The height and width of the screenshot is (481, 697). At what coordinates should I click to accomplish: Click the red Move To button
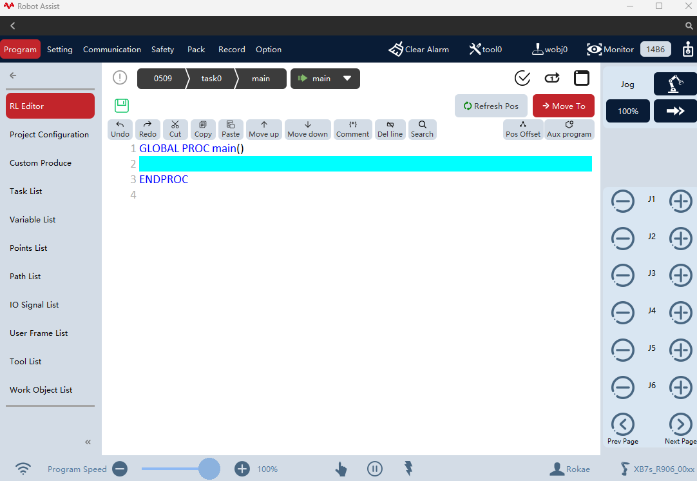click(563, 106)
